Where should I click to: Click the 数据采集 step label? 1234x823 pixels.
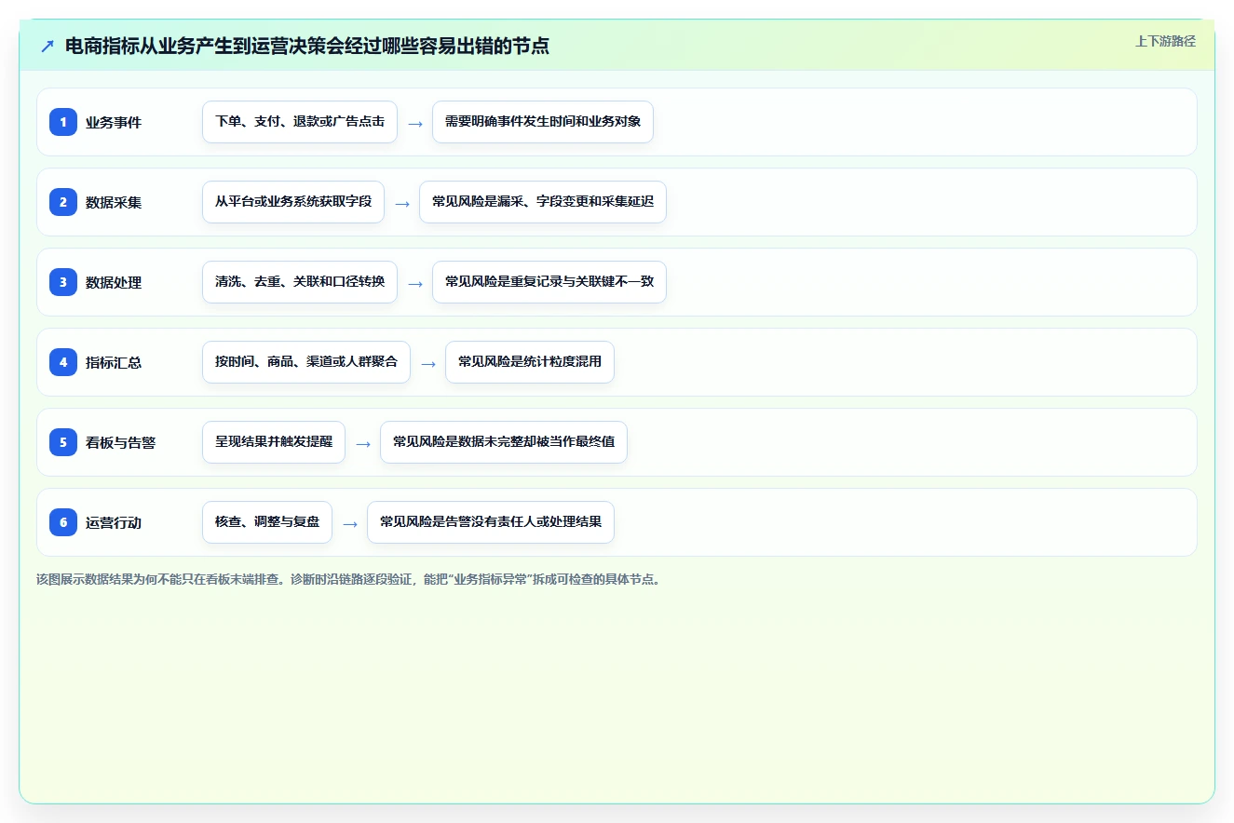[x=114, y=202]
